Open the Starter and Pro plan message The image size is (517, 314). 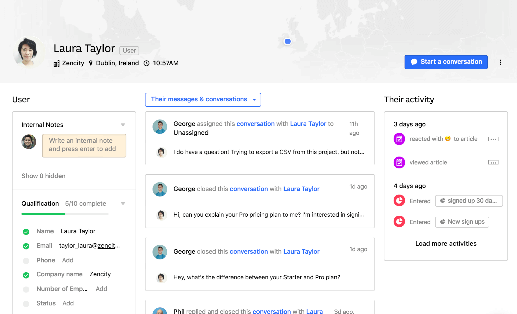(x=257, y=277)
